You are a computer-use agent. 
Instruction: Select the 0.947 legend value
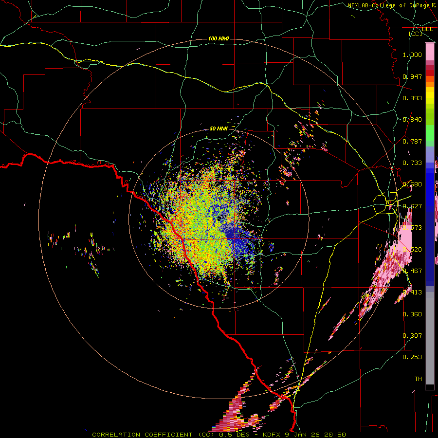tap(412, 76)
